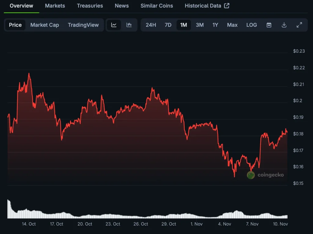Enable the LOG scale toggle
The image size is (313, 234).
[x=252, y=25]
